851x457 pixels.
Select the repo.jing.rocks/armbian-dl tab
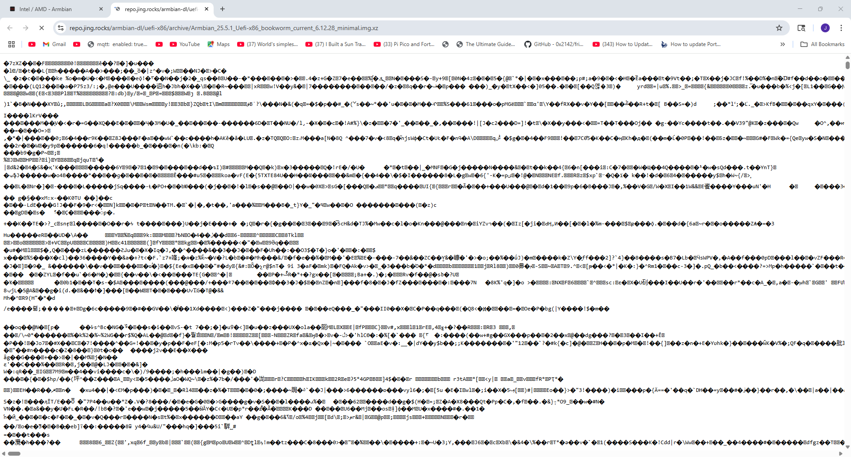tap(161, 9)
